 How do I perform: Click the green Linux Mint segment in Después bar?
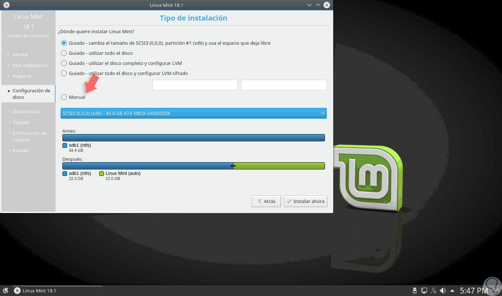pos(279,166)
